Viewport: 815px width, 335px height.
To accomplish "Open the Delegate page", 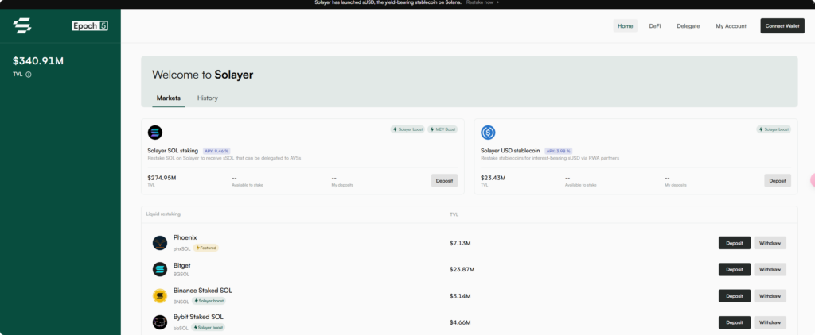I will click(x=688, y=26).
